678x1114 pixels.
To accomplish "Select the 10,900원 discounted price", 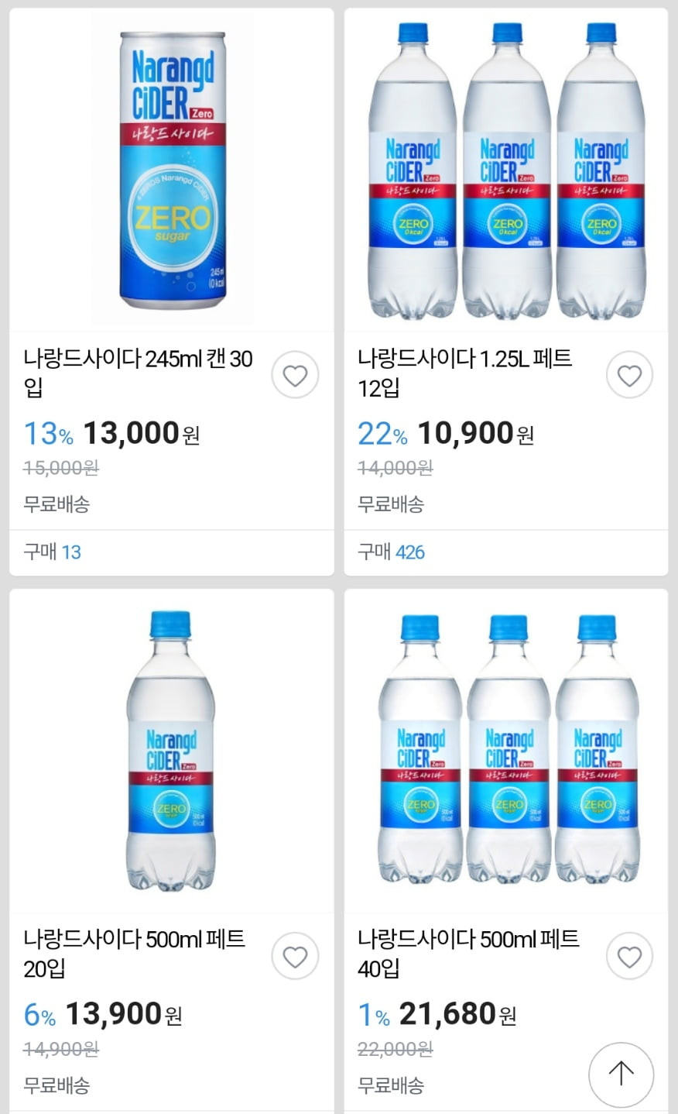I will (475, 434).
